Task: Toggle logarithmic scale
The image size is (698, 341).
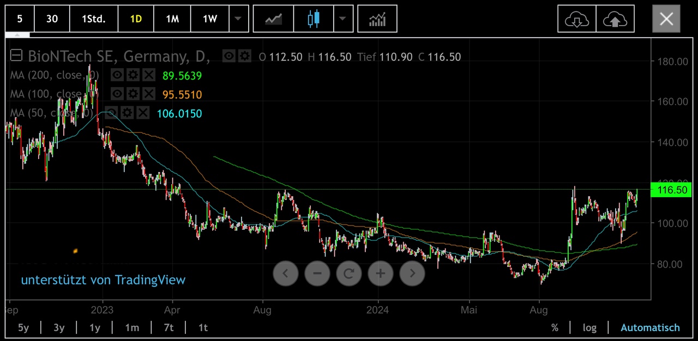Action: pyautogui.click(x=589, y=327)
